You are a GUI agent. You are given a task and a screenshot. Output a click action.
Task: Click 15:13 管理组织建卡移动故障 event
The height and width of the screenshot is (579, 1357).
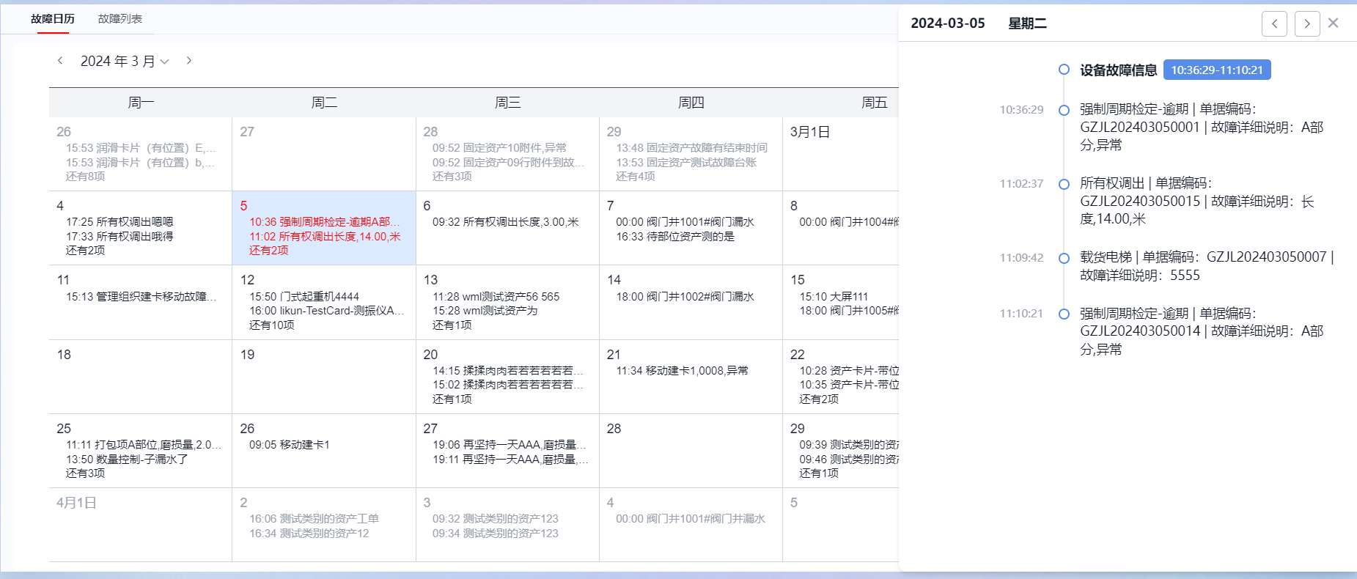coord(141,297)
